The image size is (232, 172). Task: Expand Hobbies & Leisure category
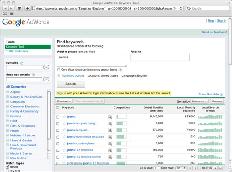(x=7, y=135)
